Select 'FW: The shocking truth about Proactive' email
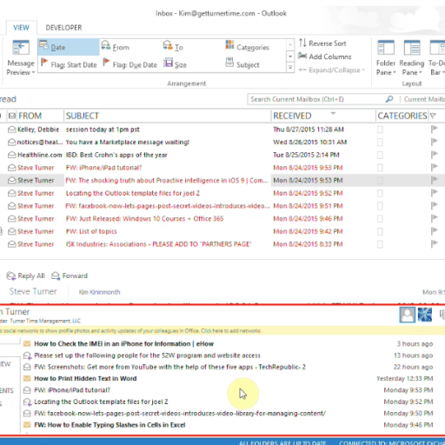 click(167, 180)
